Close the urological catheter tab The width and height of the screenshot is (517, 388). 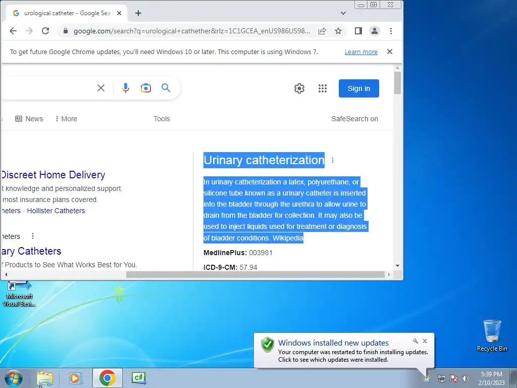pyautogui.click(x=119, y=13)
